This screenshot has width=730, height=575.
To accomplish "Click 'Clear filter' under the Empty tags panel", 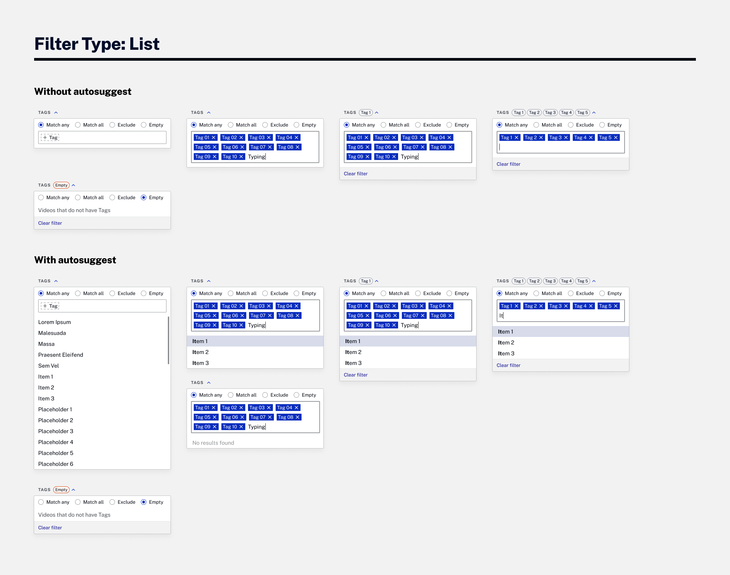I will point(50,223).
